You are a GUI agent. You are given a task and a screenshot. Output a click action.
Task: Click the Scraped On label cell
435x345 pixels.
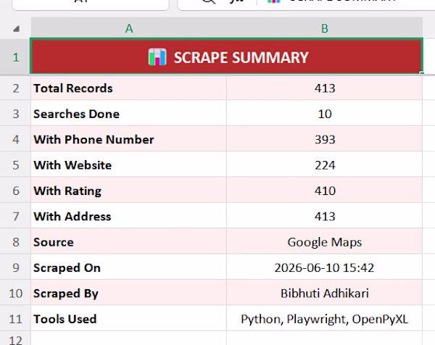(129, 268)
